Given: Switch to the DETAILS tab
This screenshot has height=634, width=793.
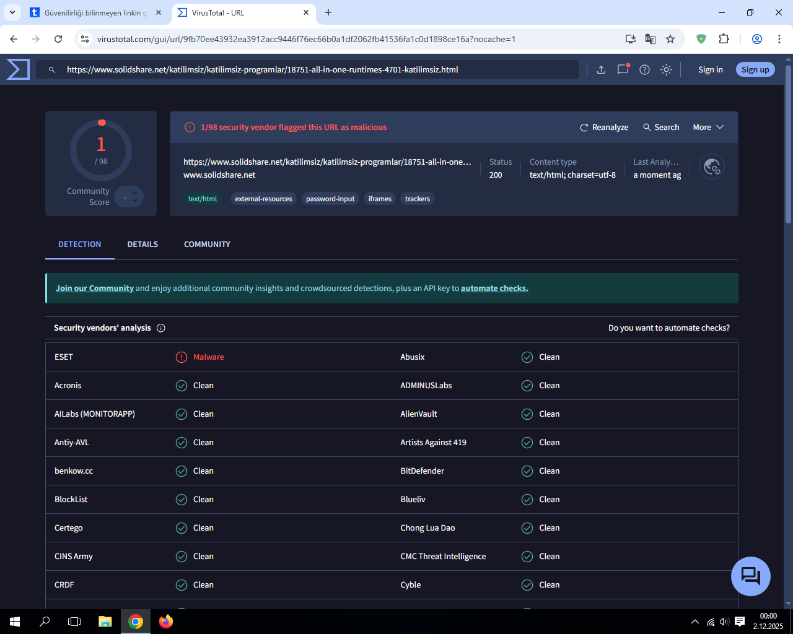Looking at the screenshot, I should pos(142,245).
